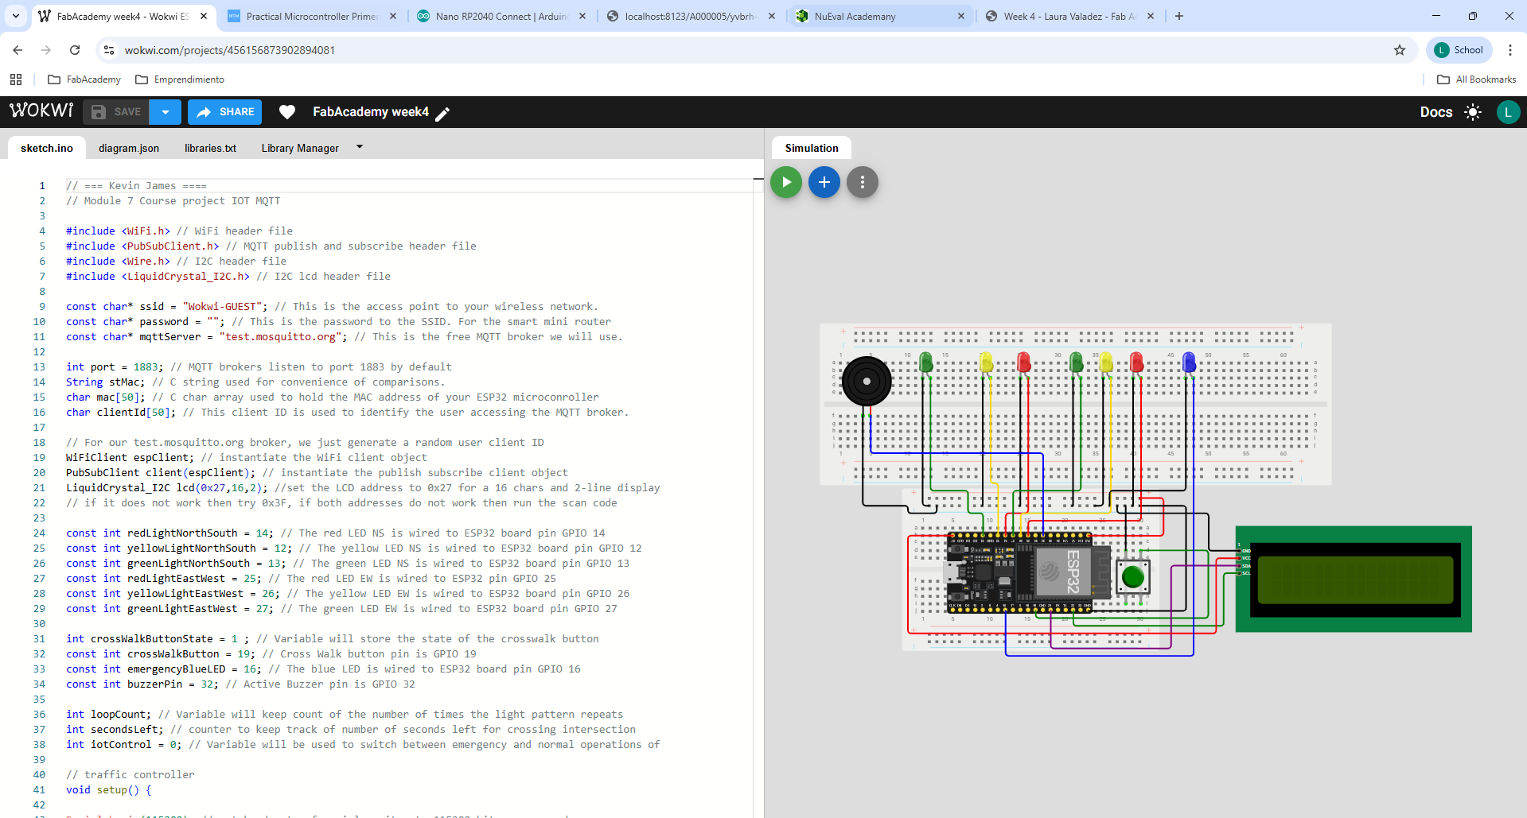Switch to Library Manager tab
This screenshot has width=1527, height=818.
300,148
